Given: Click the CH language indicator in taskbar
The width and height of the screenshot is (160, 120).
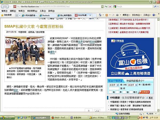Looking at the screenshot, I should point(110,118).
